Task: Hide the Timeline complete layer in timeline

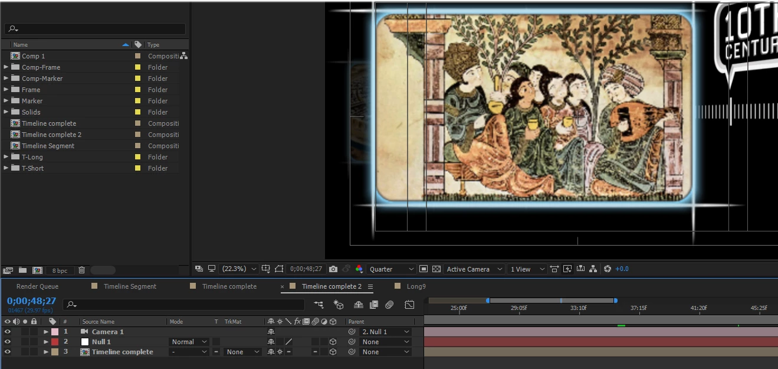Action: coord(8,352)
